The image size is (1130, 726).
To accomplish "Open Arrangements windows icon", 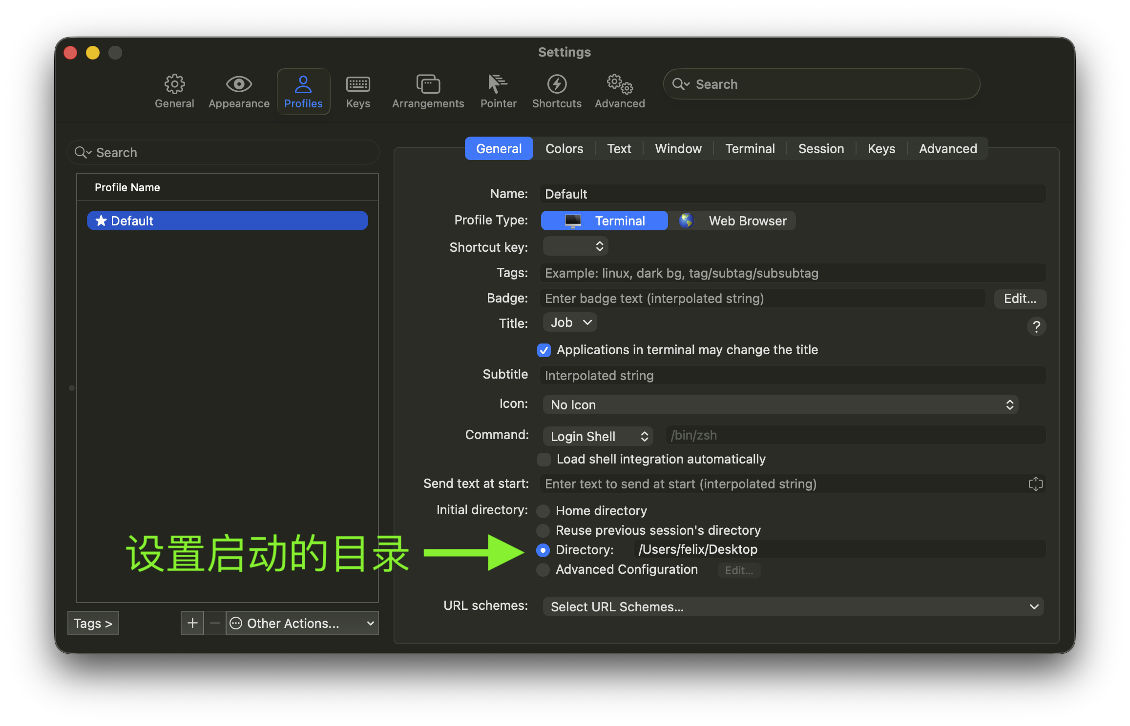I will pos(428,85).
